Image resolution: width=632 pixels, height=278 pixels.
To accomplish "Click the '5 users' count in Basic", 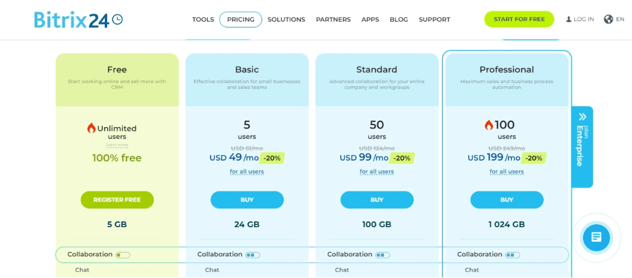I will pos(247,130).
